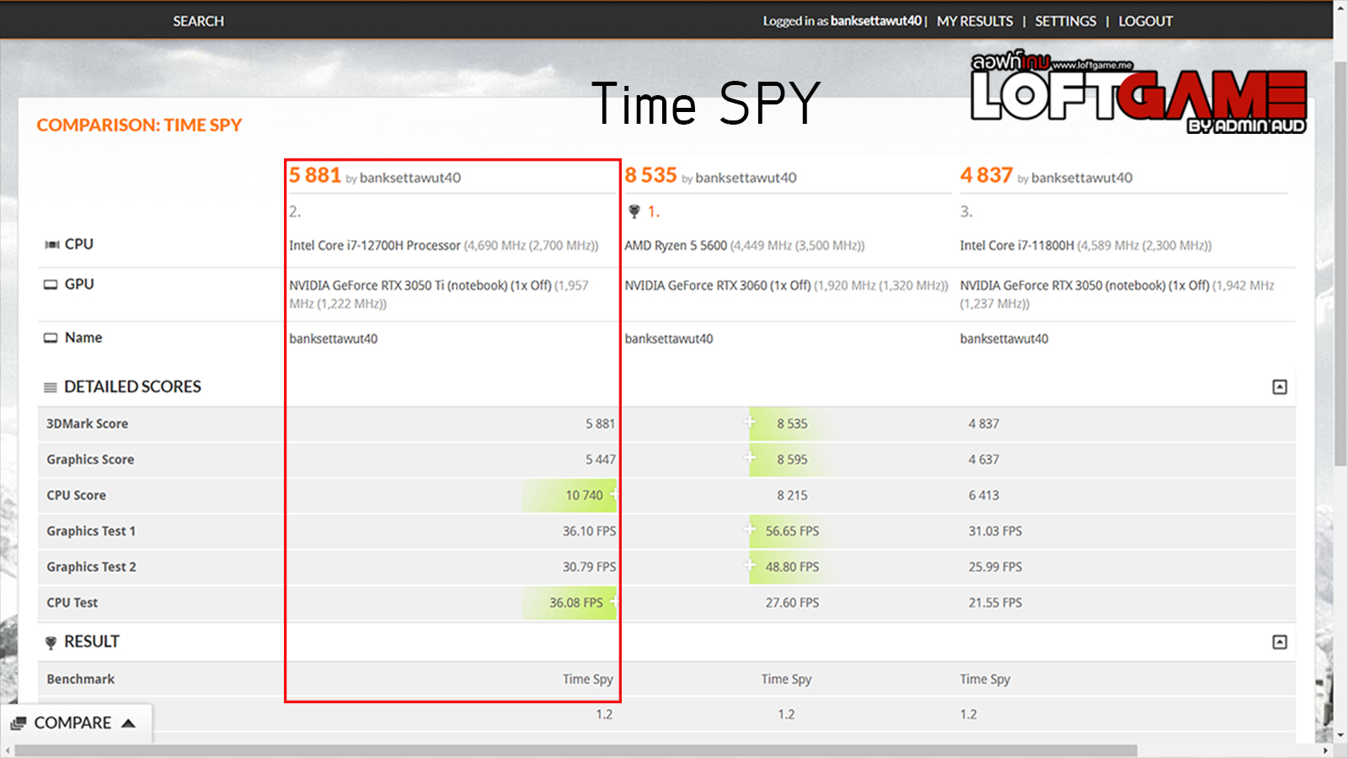
Task: Click CPU Score value 6 413
Action: tap(983, 495)
